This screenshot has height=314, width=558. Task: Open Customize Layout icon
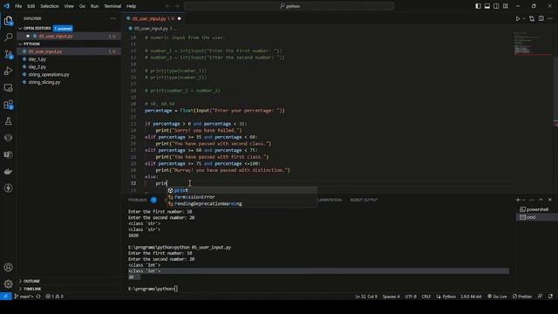[x=506, y=6]
